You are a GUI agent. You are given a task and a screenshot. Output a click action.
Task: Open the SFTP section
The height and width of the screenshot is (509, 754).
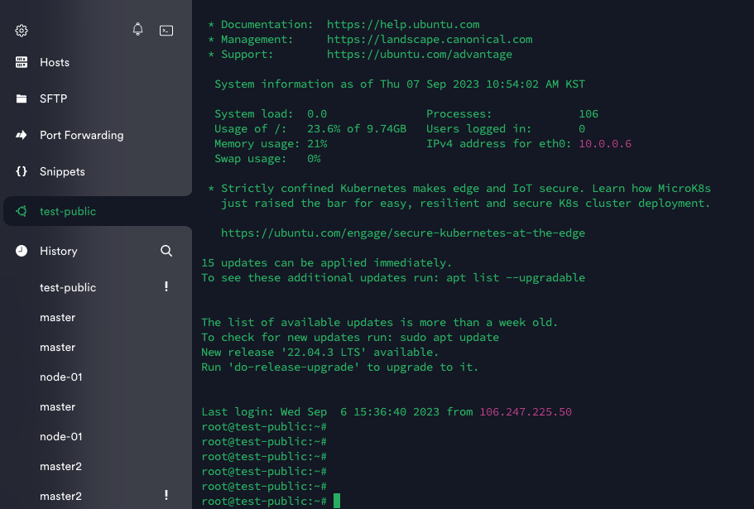53,99
